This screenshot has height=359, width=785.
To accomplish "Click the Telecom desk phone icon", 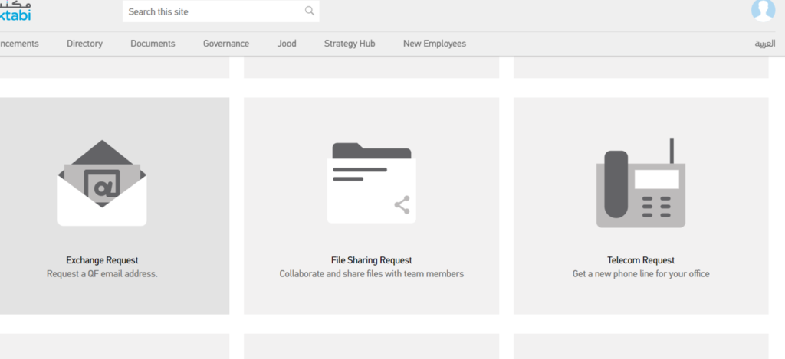I will click(641, 183).
